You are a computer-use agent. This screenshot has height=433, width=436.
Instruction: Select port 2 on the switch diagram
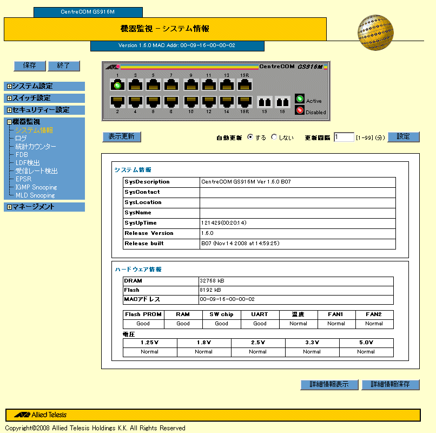118,101
